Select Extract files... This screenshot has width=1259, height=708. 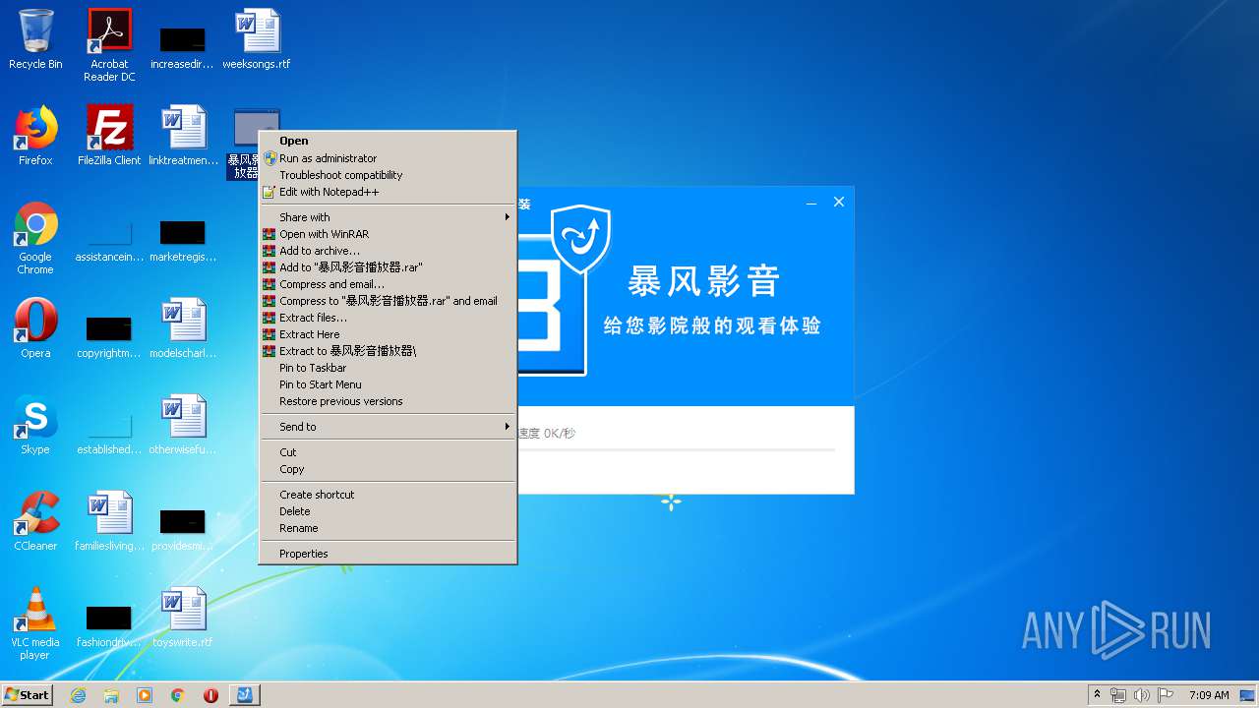coord(388,318)
